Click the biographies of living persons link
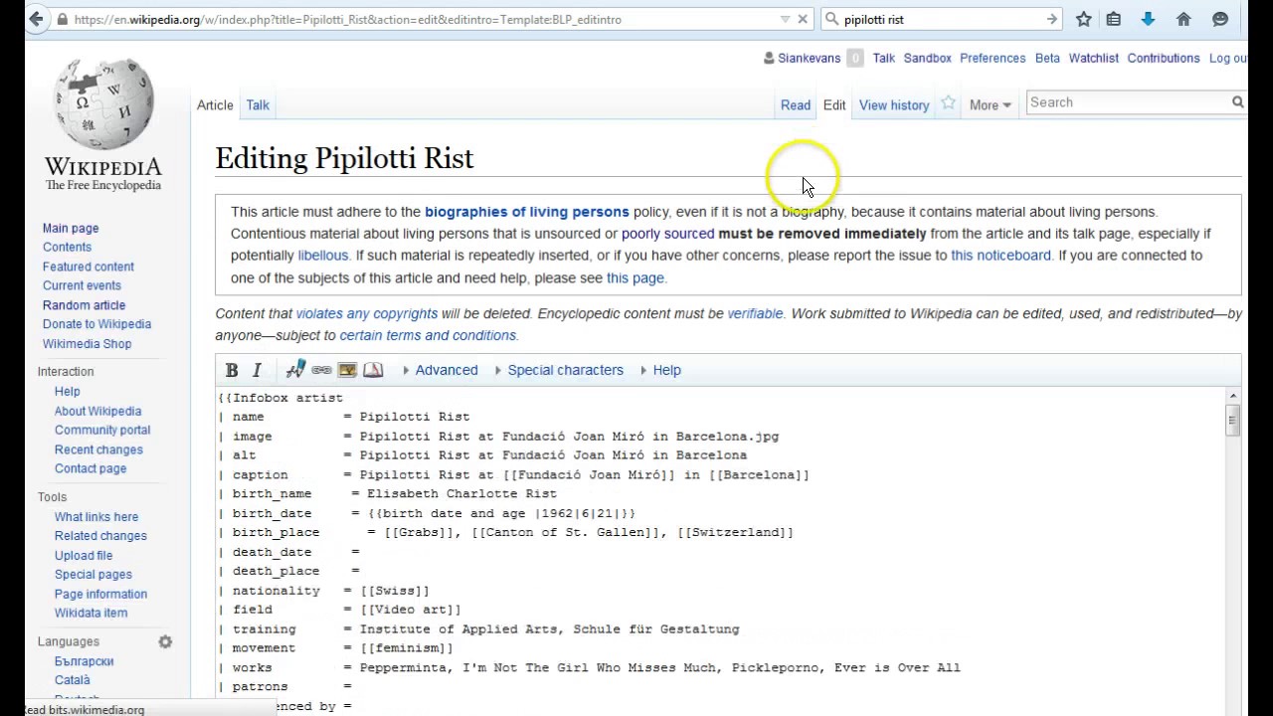This screenshot has width=1273, height=716. (x=527, y=212)
